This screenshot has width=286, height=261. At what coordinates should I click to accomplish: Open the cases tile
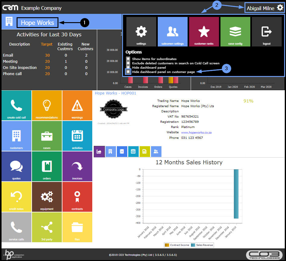47,136
